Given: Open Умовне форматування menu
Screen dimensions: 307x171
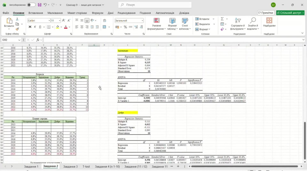Looking at the screenshot, I should (x=156, y=24).
